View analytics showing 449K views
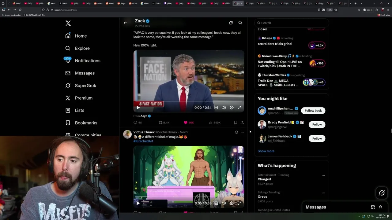 click(x=215, y=123)
